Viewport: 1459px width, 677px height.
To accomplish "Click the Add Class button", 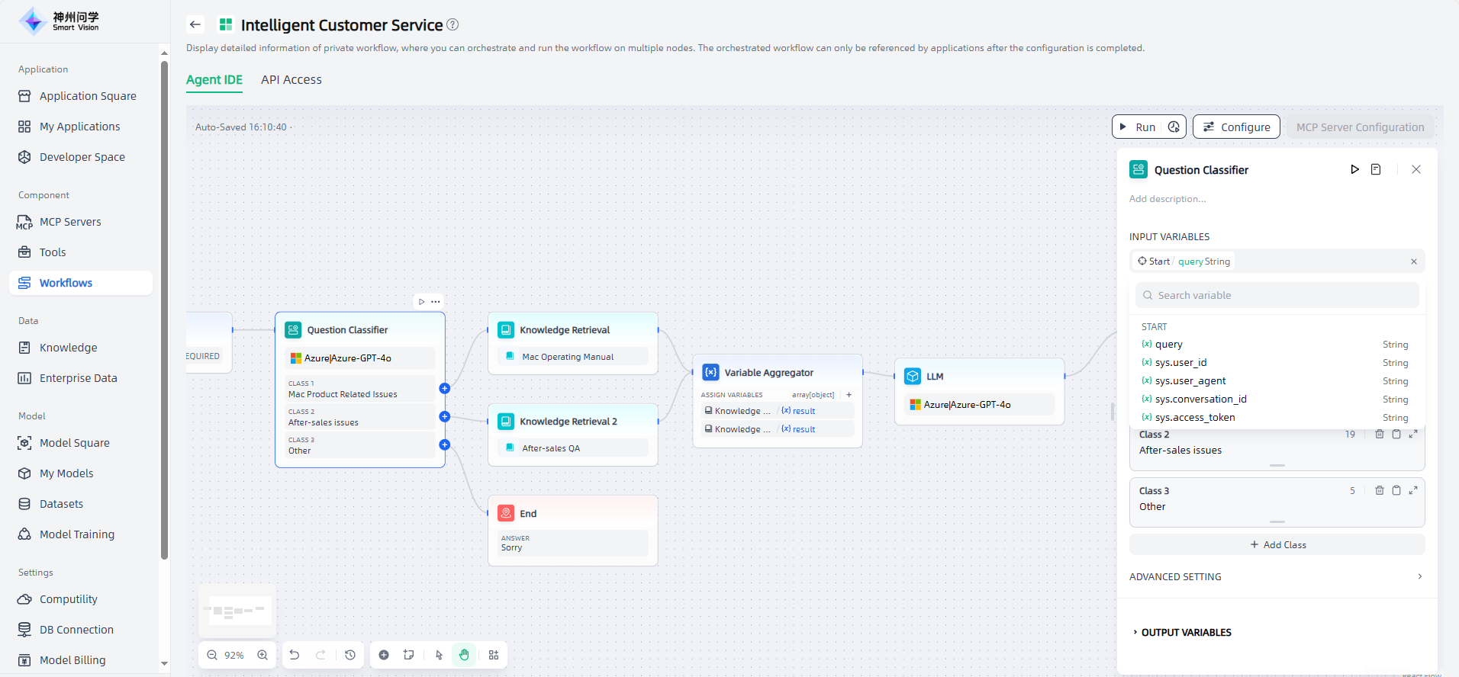I will (x=1277, y=544).
